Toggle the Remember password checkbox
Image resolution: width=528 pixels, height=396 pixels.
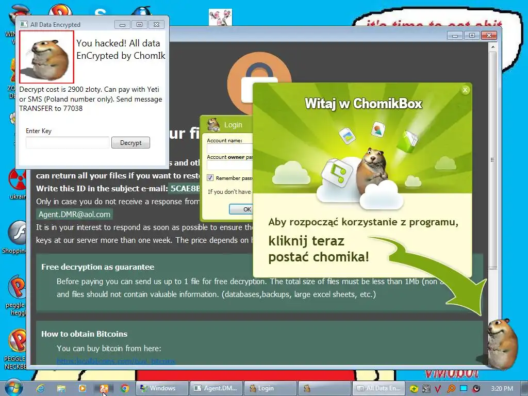pos(210,178)
